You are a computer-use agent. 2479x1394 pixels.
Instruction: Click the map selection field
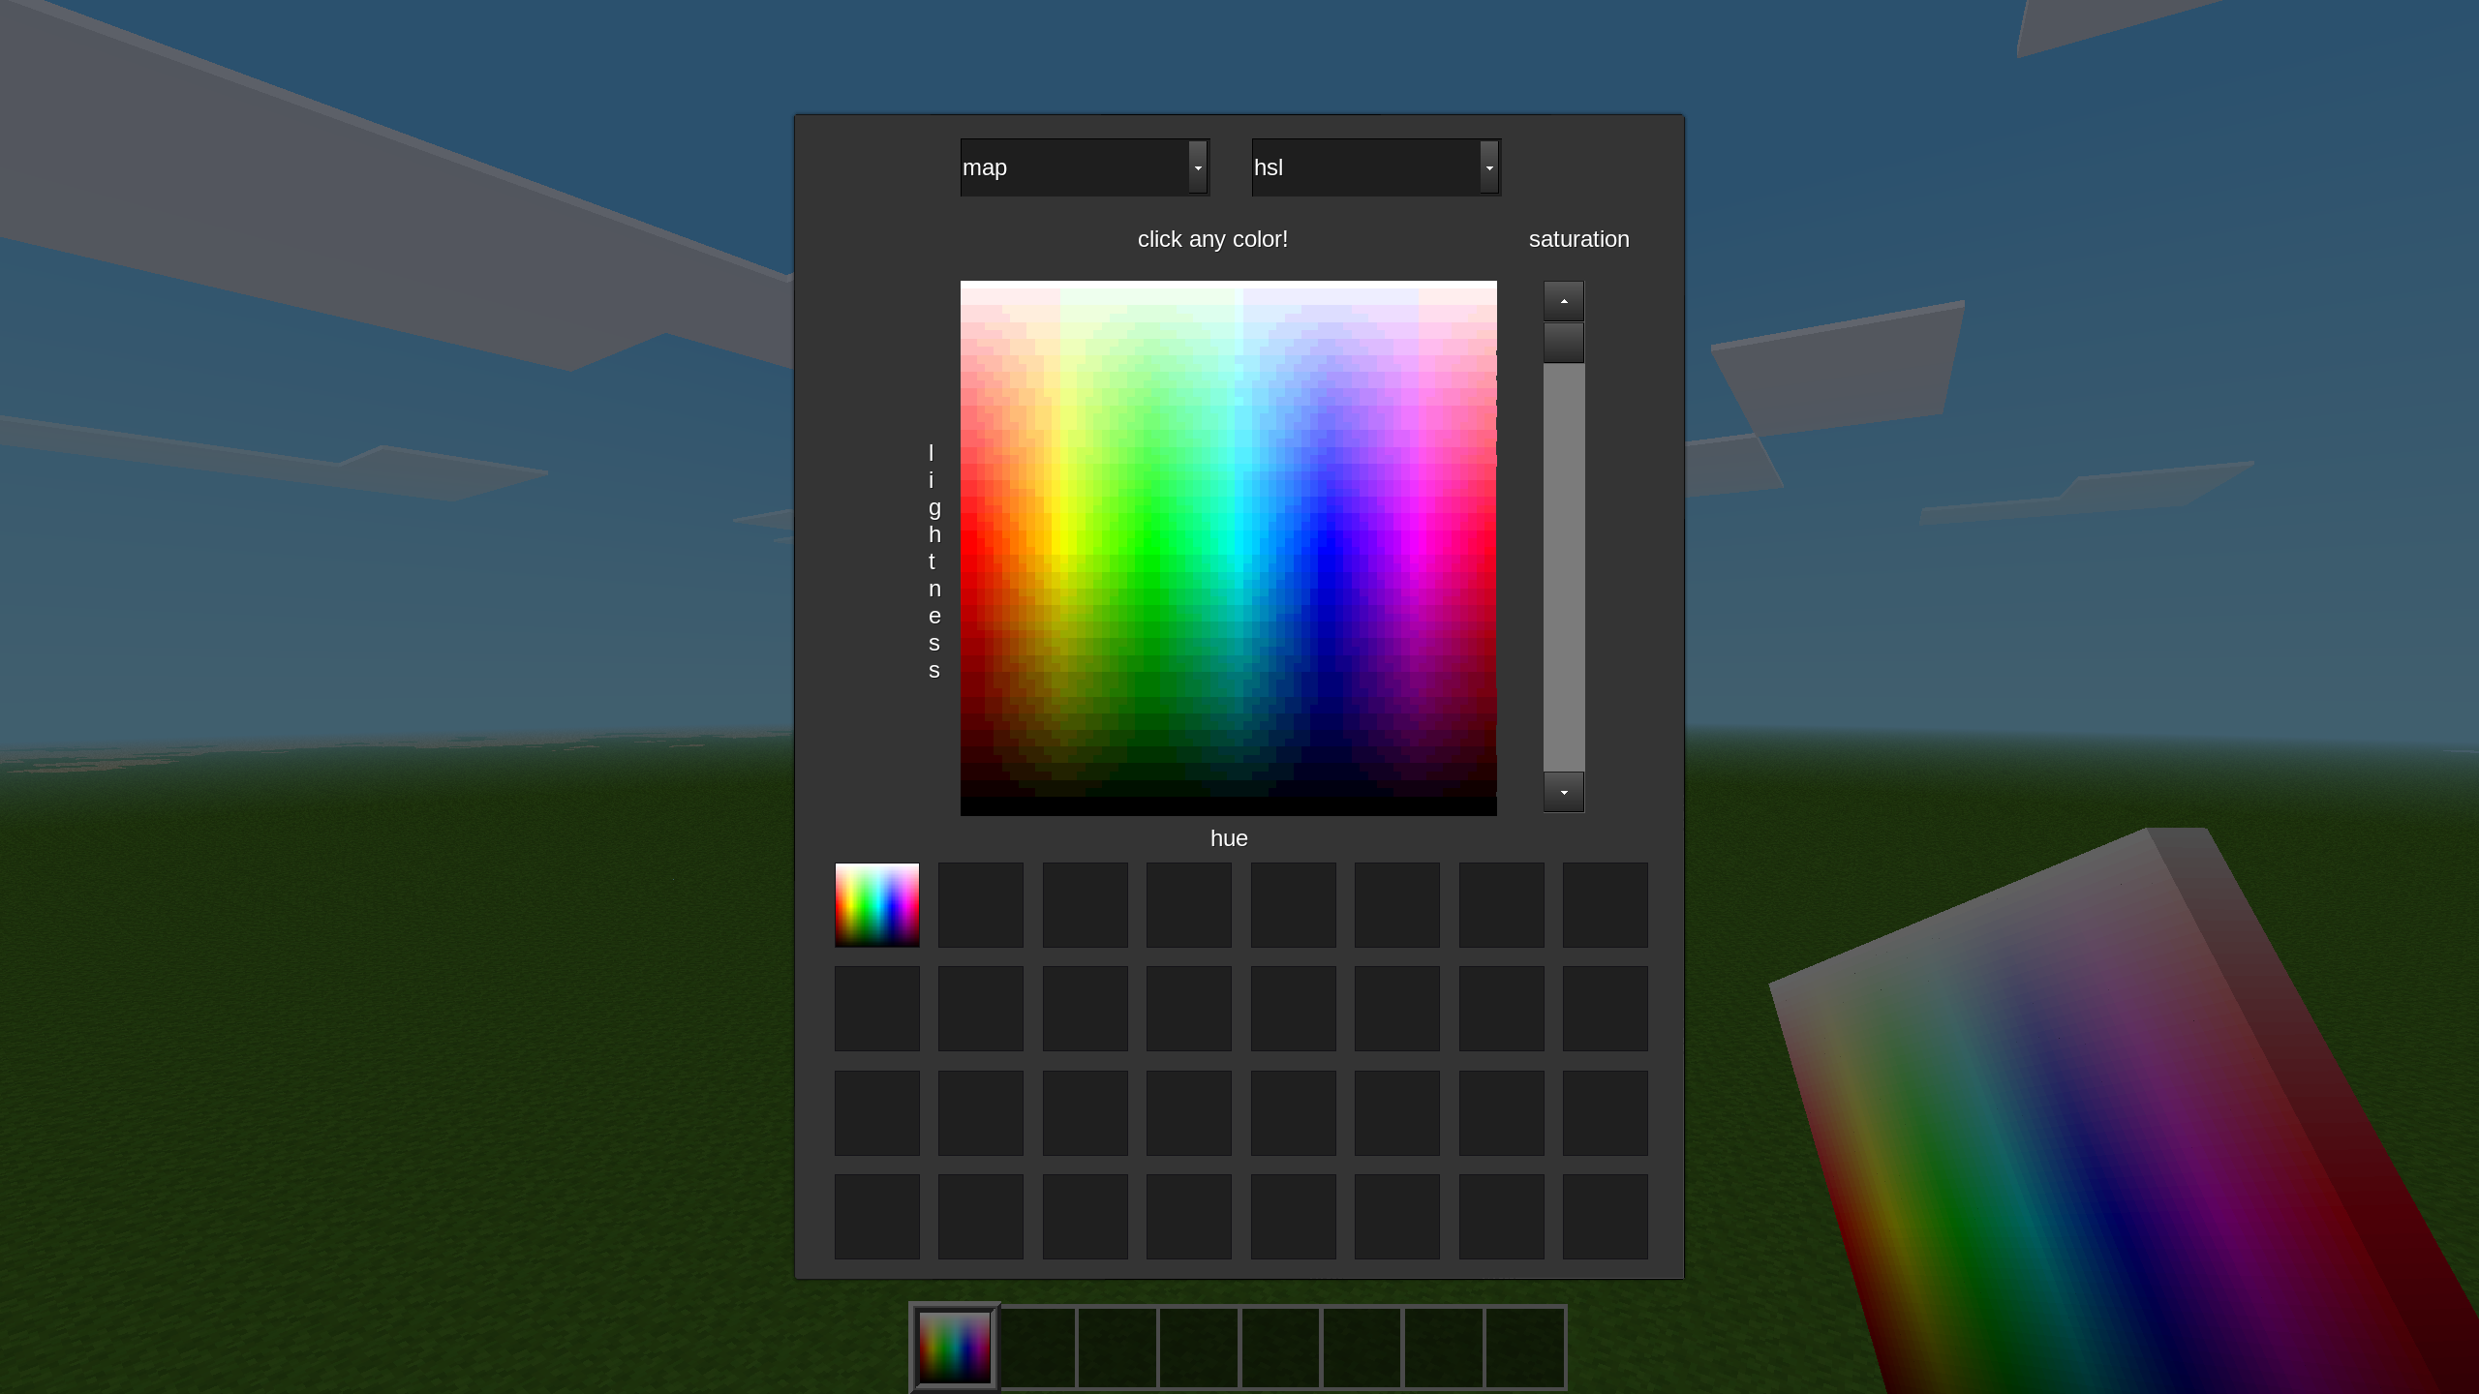pyautogui.click(x=1073, y=167)
